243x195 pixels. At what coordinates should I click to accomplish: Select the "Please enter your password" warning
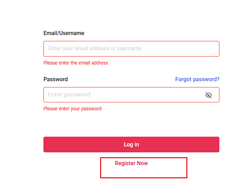pyautogui.click(x=72, y=109)
